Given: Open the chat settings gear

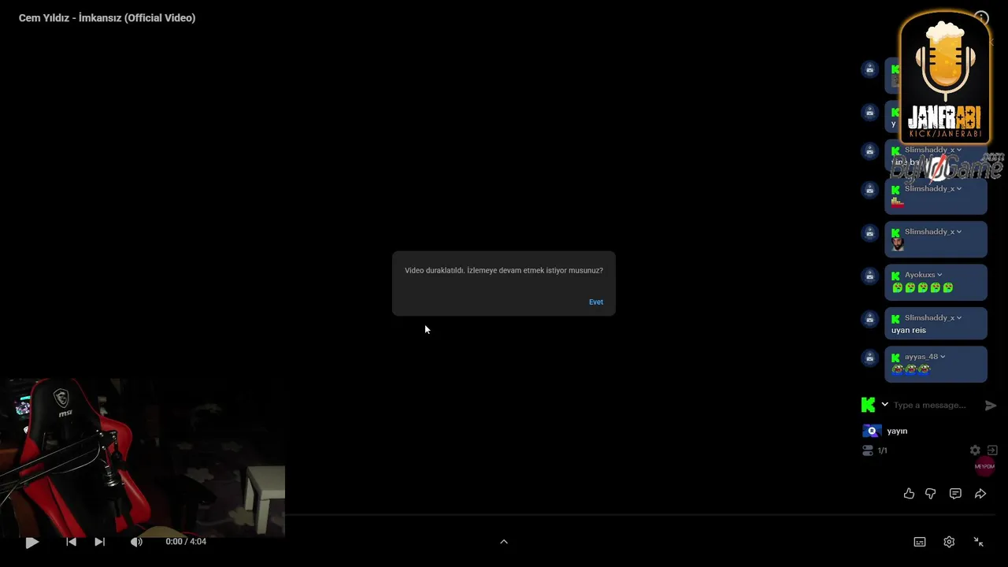Looking at the screenshot, I should click(x=975, y=450).
